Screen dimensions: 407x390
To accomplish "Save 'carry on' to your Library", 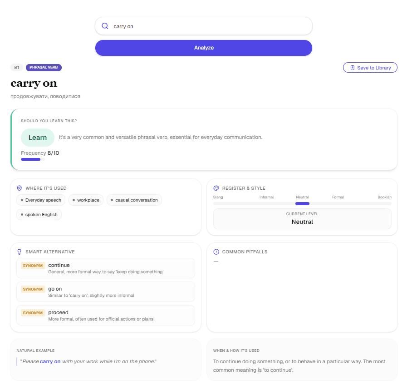I will tap(370, 67).
